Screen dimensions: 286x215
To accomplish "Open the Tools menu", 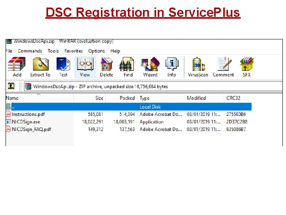I will [x=53, y=51].
